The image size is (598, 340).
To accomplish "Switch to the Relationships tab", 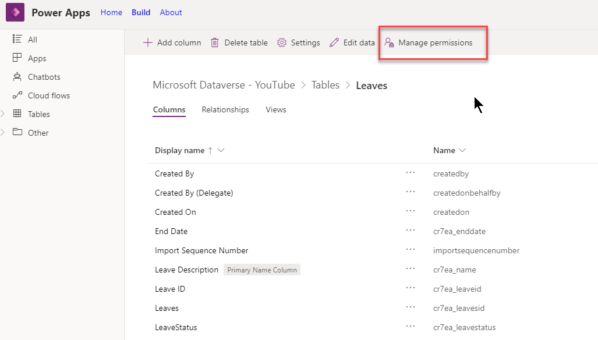I will click(x=225, y=110).
